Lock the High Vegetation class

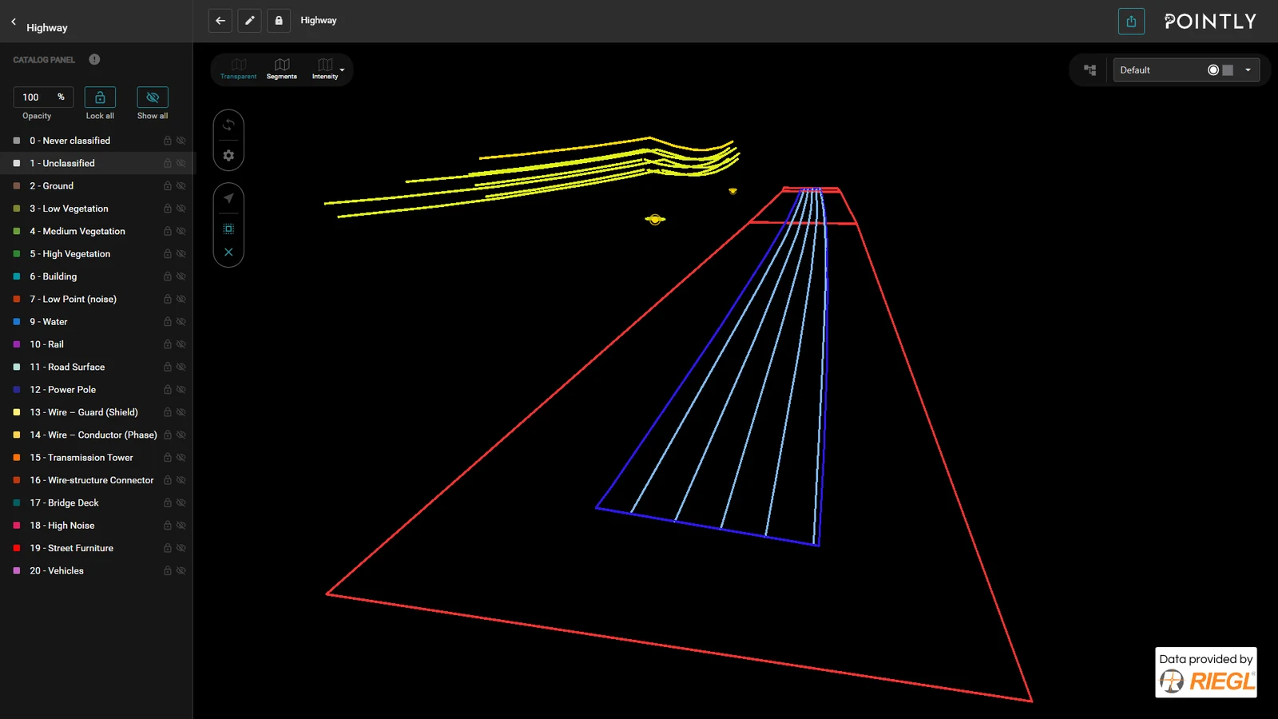coord(168,254)
